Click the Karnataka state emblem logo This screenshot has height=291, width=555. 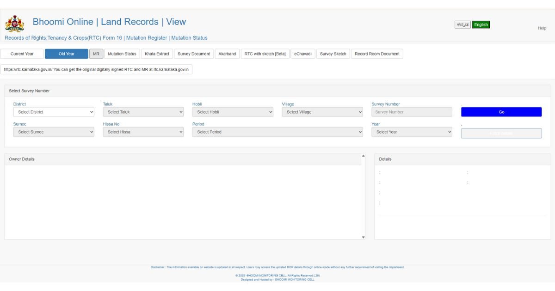(x=14, y=24)
